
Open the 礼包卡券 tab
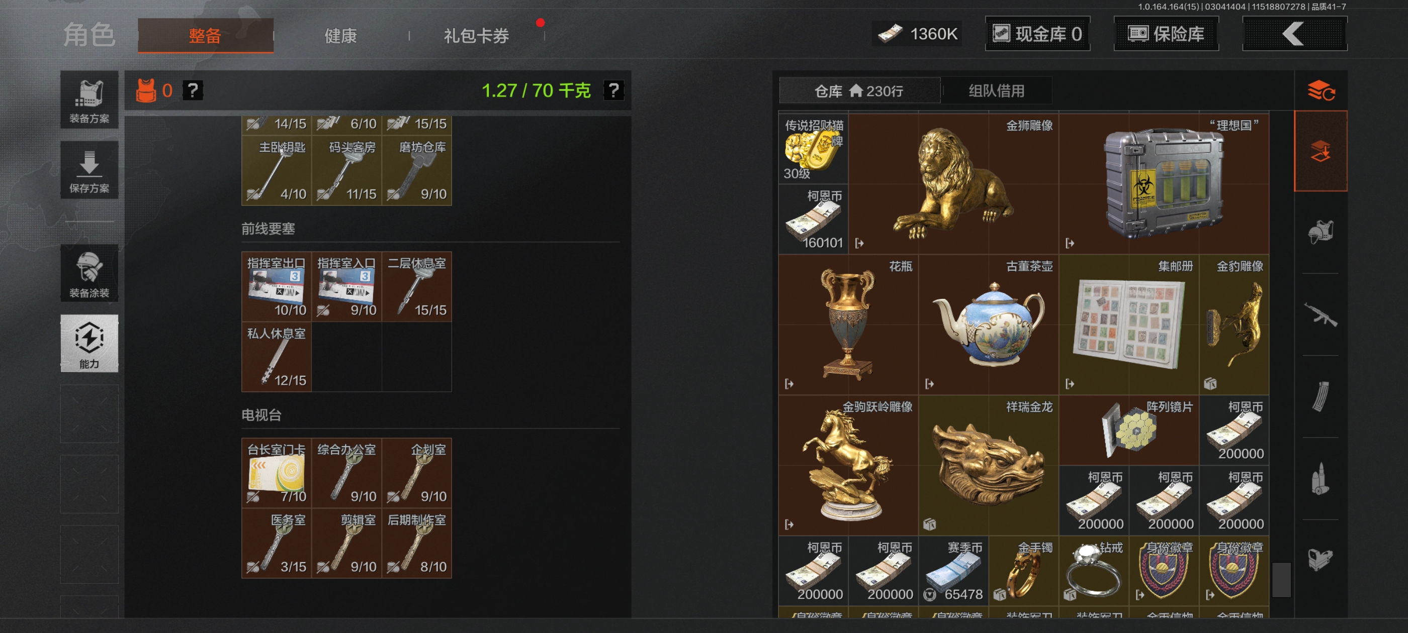476,36
